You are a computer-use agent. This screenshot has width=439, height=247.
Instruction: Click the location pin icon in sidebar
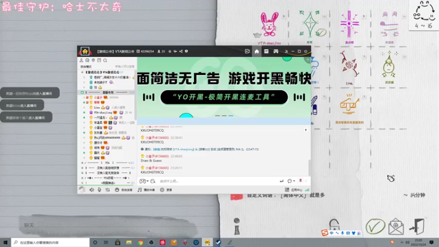pos(93,60)
